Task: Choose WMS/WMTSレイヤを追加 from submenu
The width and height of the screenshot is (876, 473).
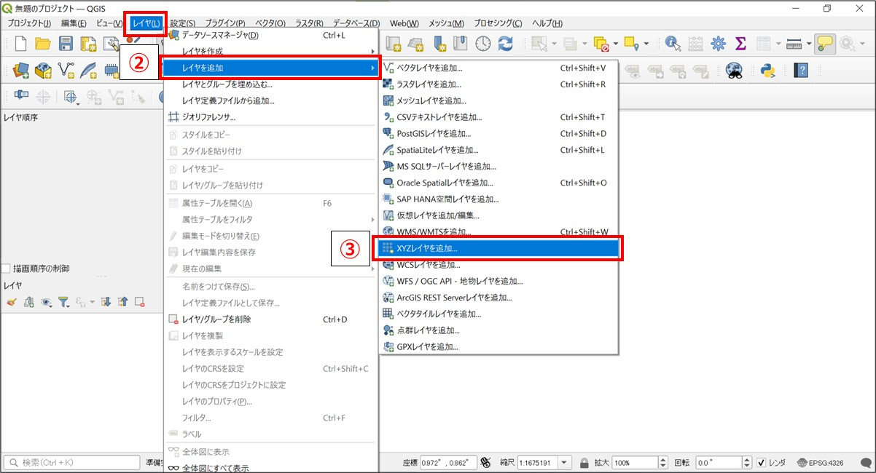Action: [x=498, y=232]
